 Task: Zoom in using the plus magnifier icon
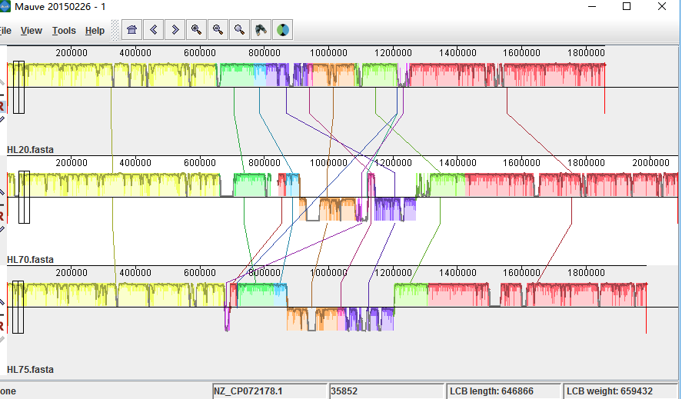pyautogui.click(x=196, y=30)
